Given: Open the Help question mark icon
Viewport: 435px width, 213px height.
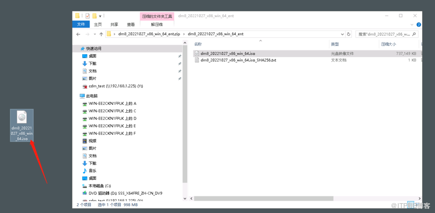Looking at the screenshot, I should (x=418, y=24).
